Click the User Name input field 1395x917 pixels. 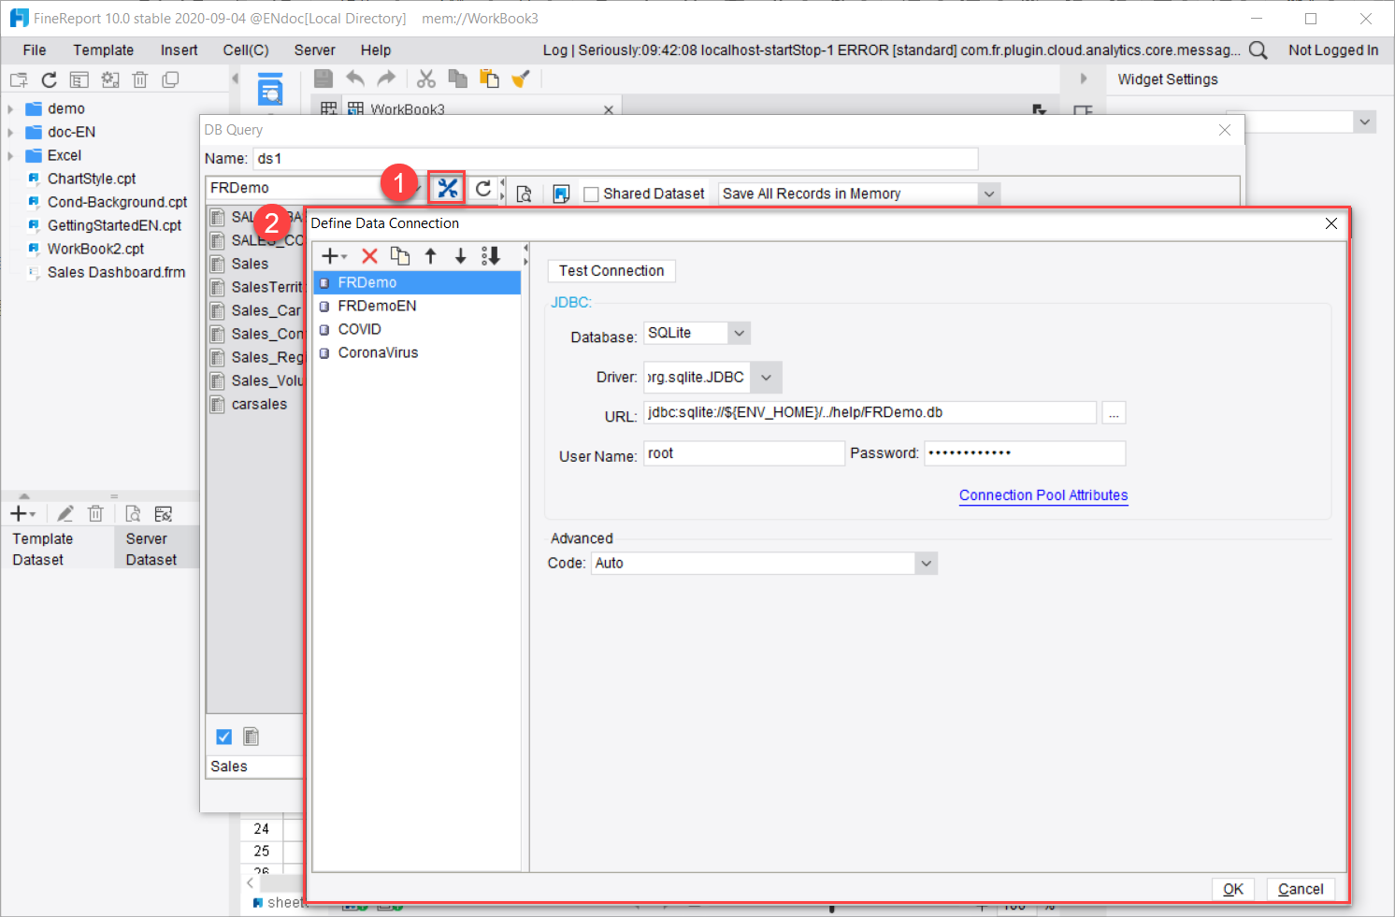744,453
